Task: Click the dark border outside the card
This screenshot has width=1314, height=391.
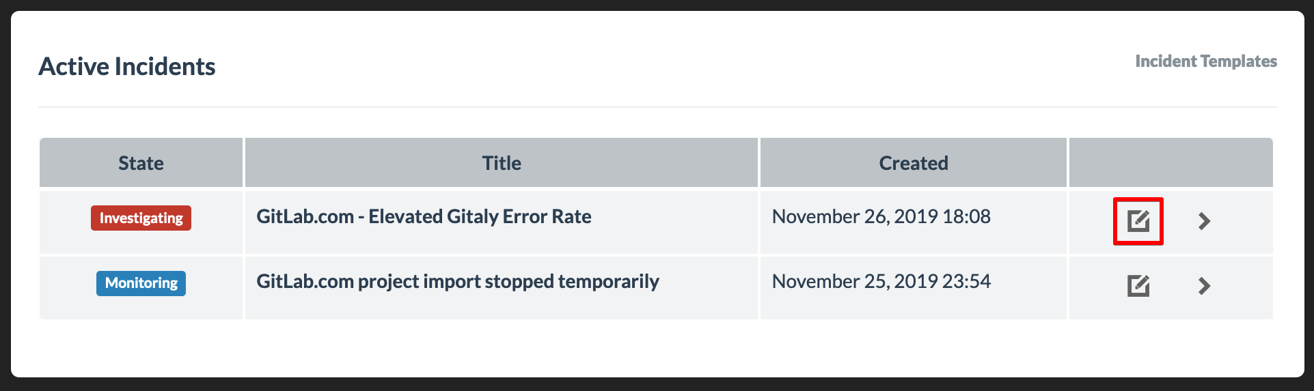Action: [657, 384]
